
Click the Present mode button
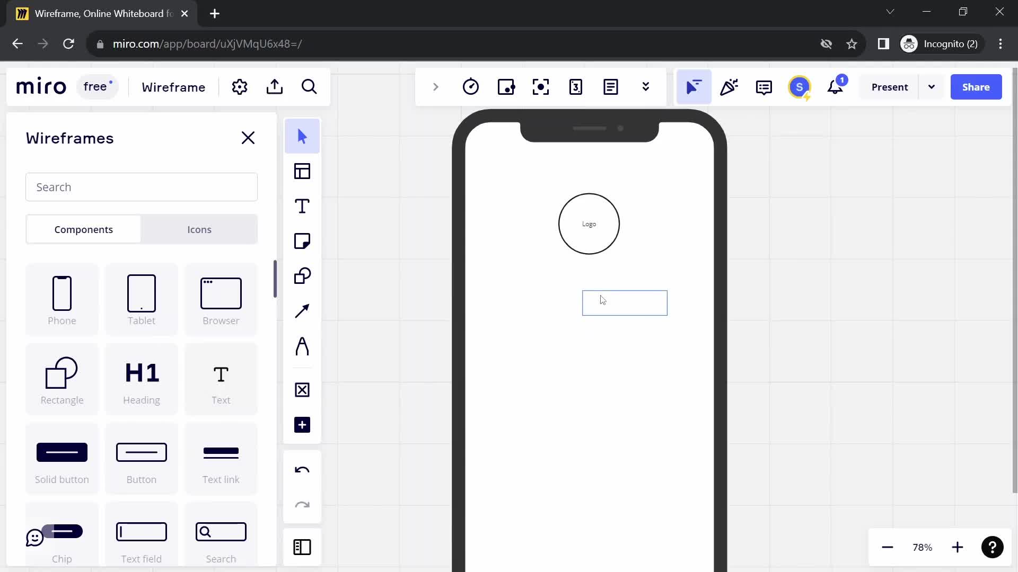pos(891,87)
